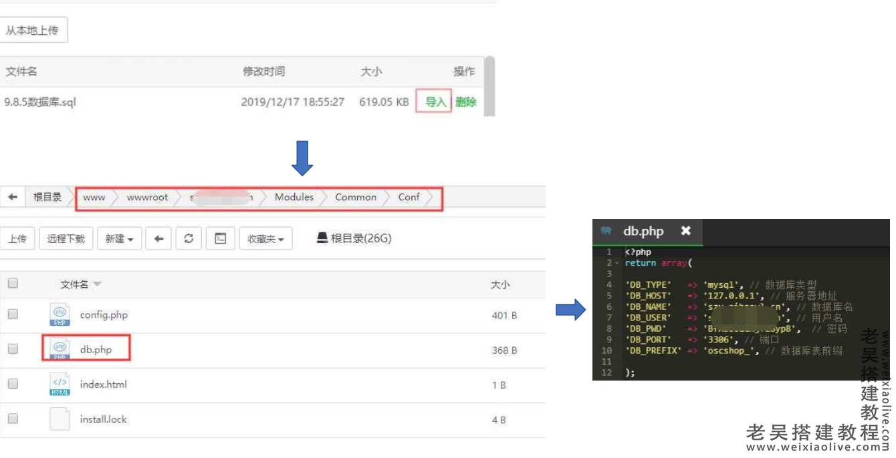Open the 收藏夹 dropdown
The height and width of the screenshot is (458, 896).
[x=265, y=238]
